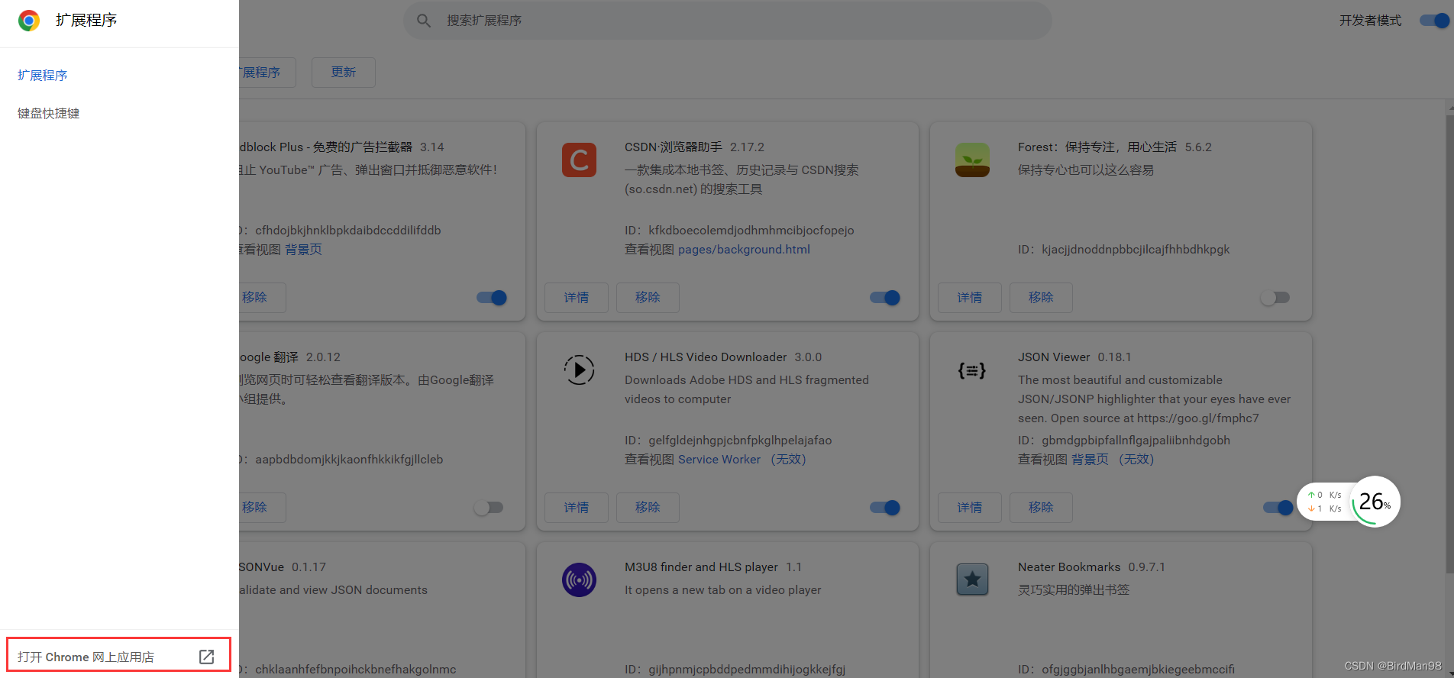This screenshot has height=678, width=1454.
Task: Remove HDS / HLS Video Downloader
Action: [648, 508]
